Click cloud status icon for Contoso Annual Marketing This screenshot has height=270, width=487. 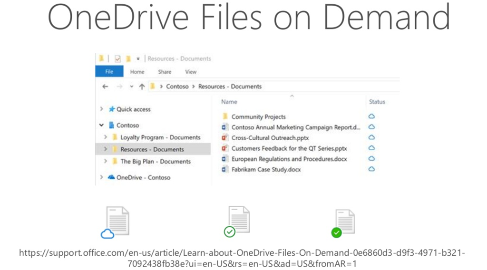point(371,127)
